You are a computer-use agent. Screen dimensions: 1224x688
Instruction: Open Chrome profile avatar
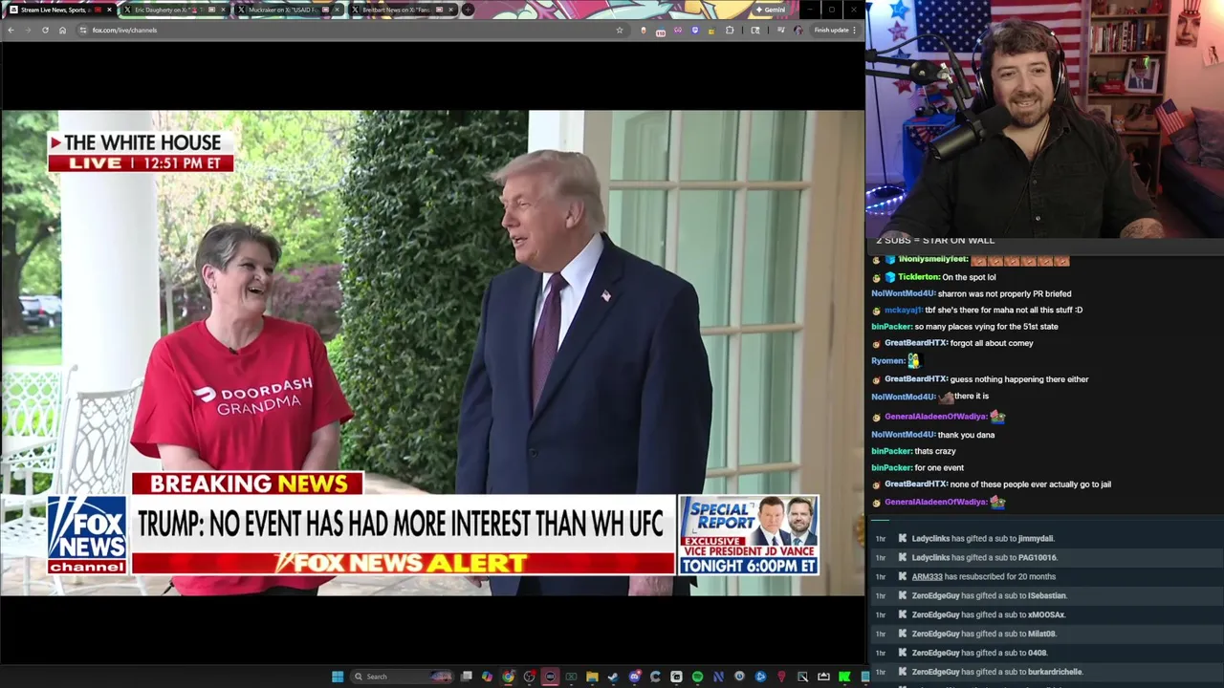(x=798, y=30)
